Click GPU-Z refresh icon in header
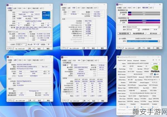Viewport: 167px width, 117px height. [x=156, y=60]
